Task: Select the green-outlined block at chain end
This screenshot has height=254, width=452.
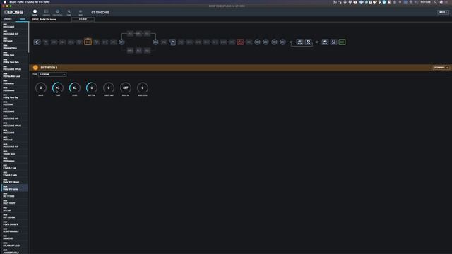Action: pyautogui.click(x=342, y=42)
